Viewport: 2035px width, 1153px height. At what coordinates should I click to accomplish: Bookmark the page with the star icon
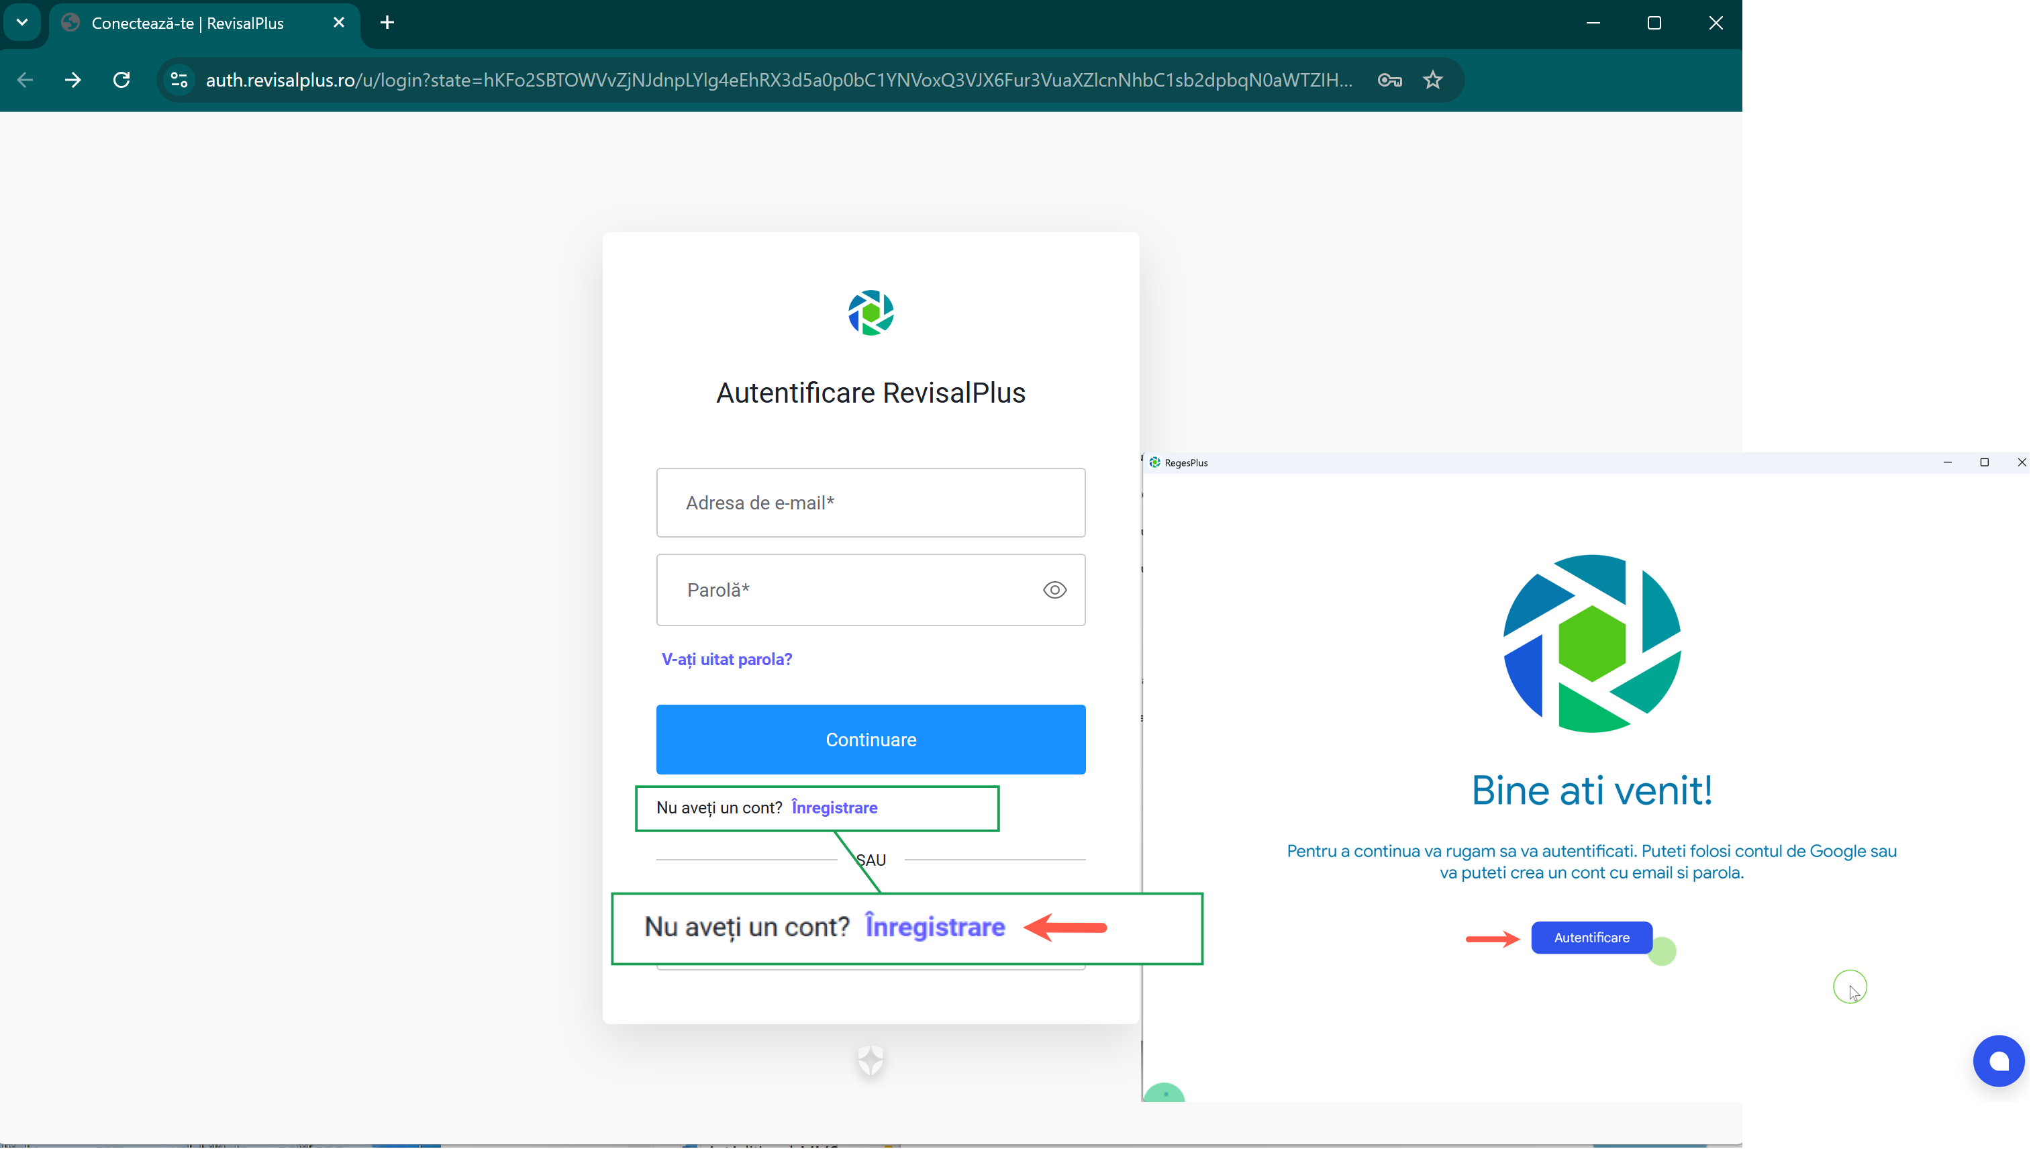(1433, 80)
